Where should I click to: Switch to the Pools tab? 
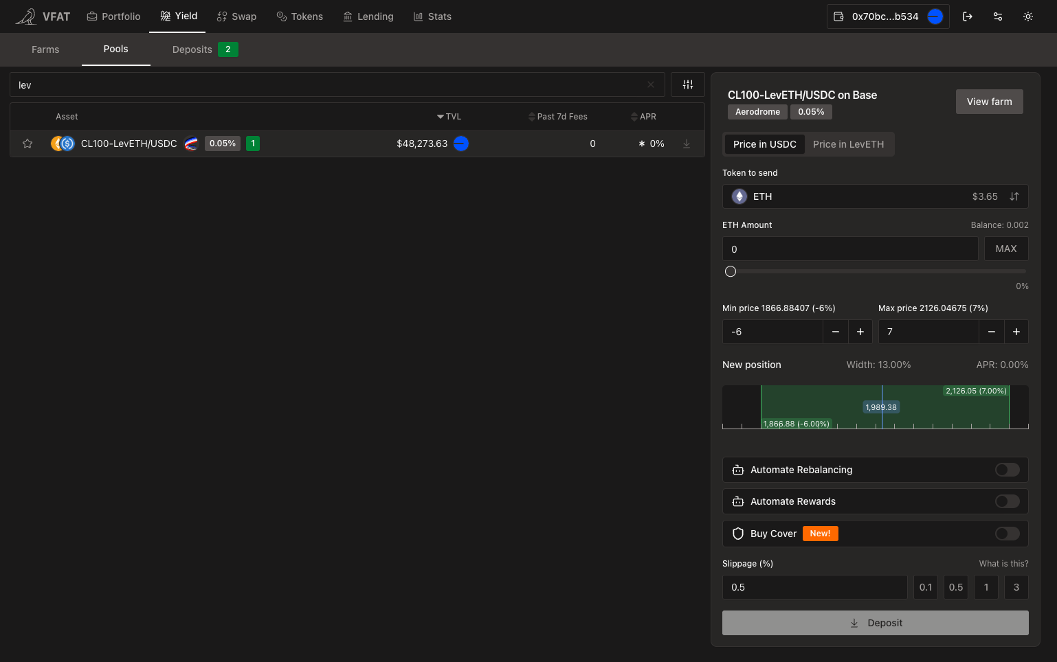coord(116,49)
